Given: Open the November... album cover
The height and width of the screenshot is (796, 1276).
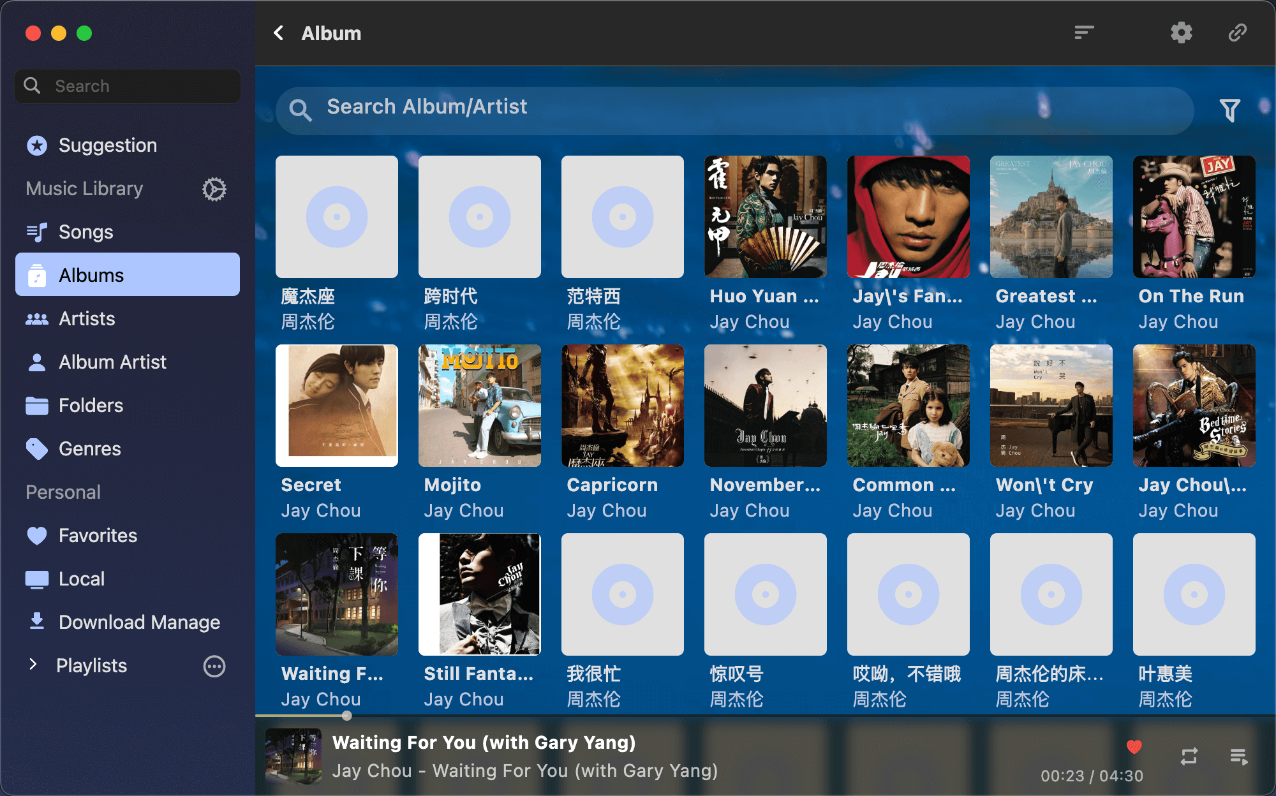Looking at the screenshot, I should pyautogui.click(x=766, y=406).
